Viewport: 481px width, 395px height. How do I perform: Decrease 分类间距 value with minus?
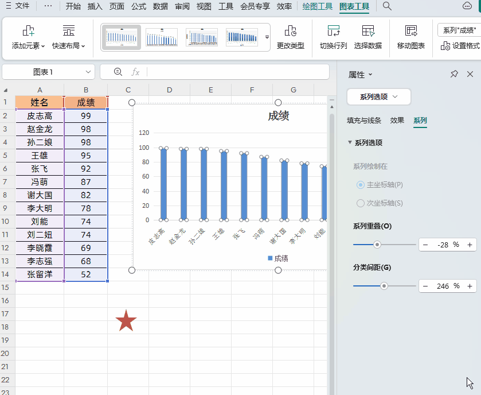point(425,286)
